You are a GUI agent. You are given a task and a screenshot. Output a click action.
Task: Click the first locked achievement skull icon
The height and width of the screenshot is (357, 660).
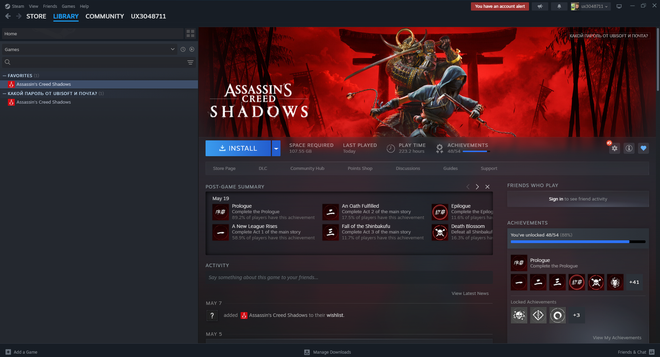(519, 315)
